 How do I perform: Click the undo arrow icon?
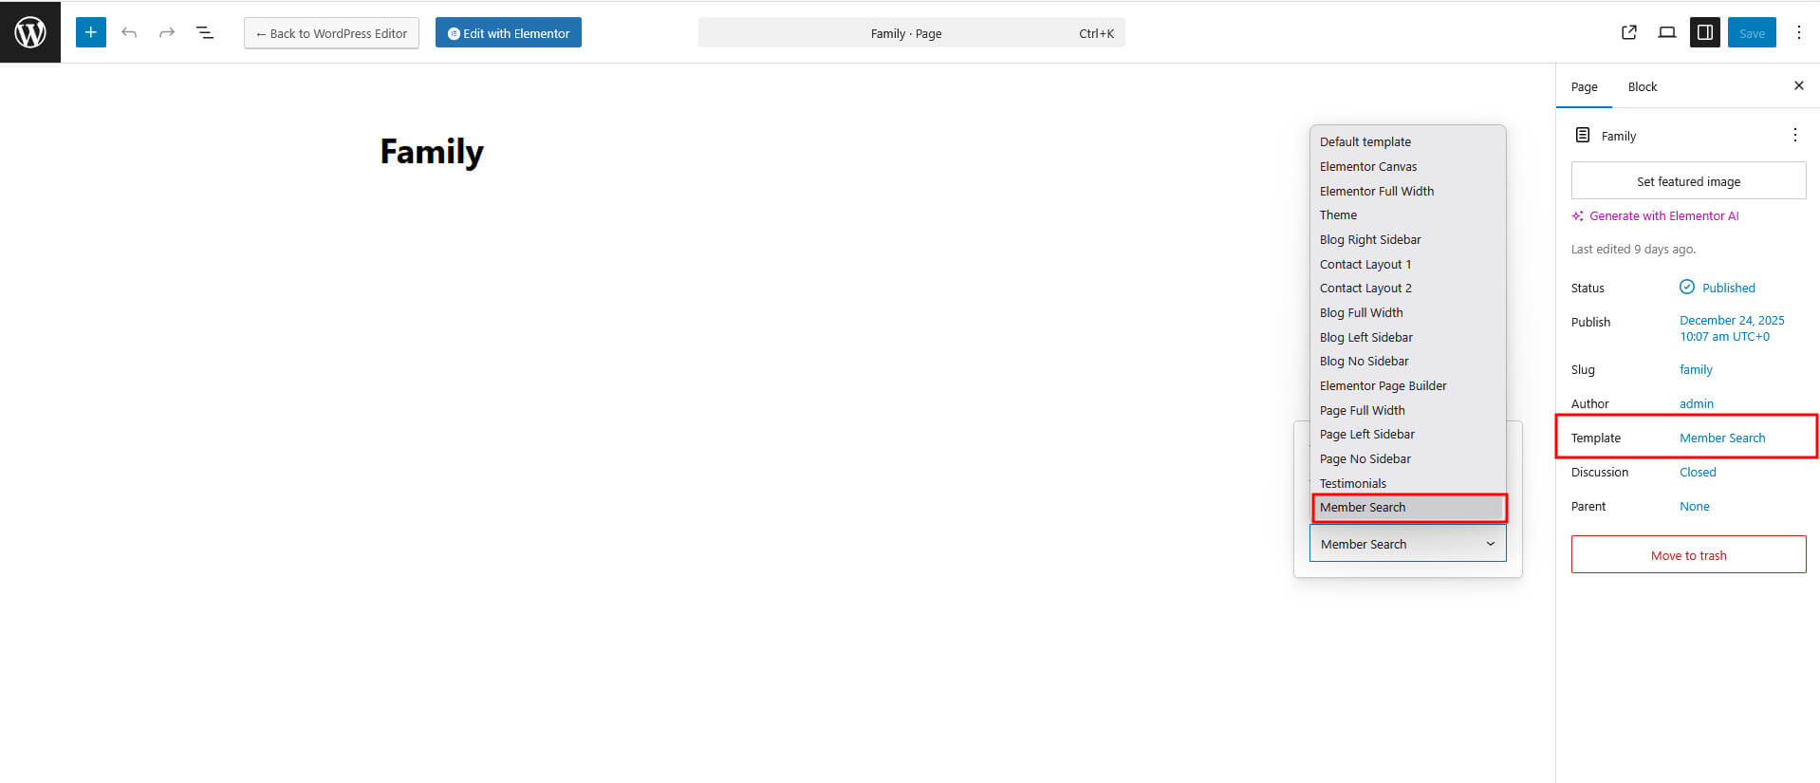129,32
